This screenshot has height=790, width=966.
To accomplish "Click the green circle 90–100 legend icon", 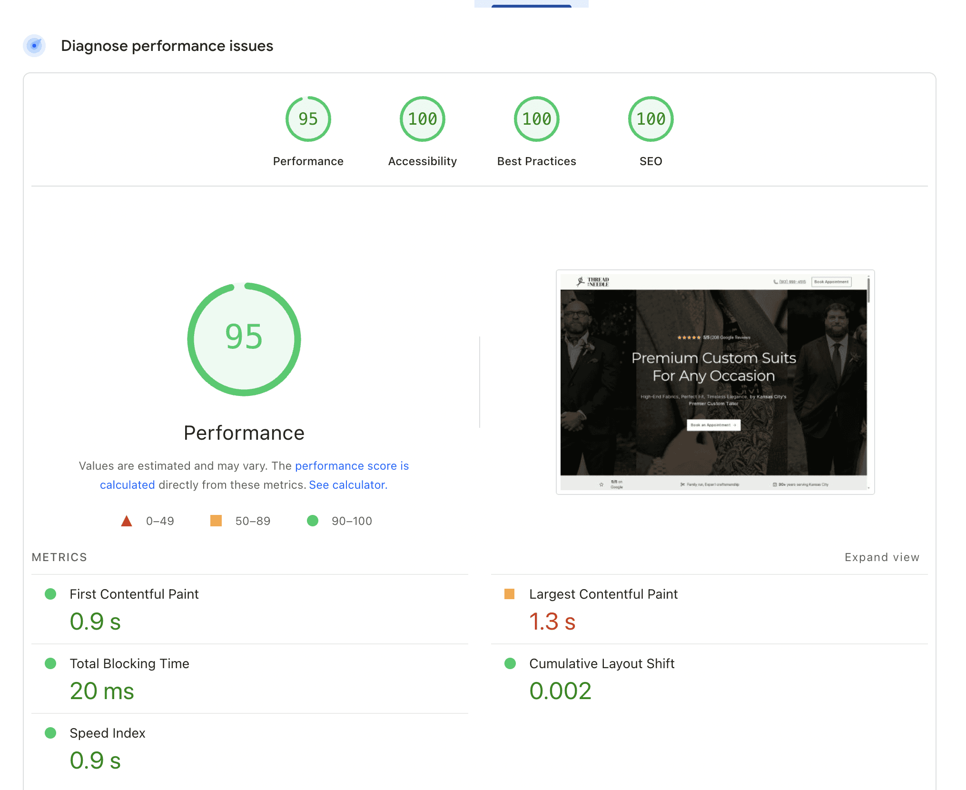I will (313, 521).
